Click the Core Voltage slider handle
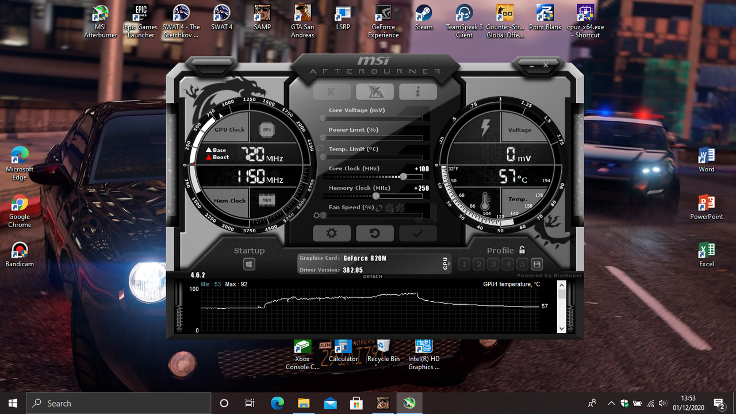The image size is (736, 414). click(x=323, y=118)
